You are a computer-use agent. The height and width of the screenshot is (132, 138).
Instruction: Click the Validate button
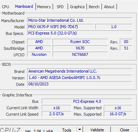point(97,130)
